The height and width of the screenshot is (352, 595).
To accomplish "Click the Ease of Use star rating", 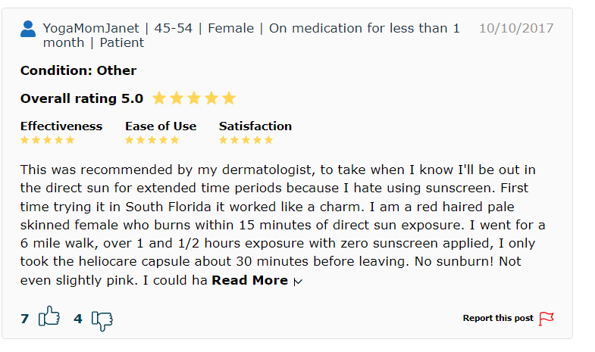I will coord(152,140).
